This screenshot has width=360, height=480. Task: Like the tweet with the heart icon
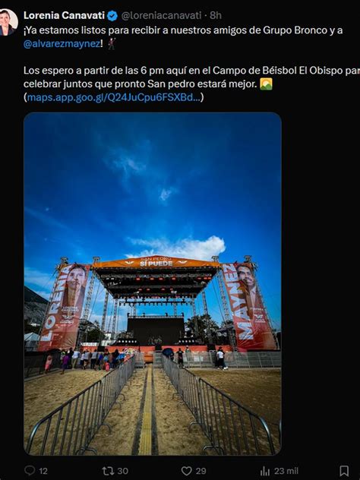[186, 471]
